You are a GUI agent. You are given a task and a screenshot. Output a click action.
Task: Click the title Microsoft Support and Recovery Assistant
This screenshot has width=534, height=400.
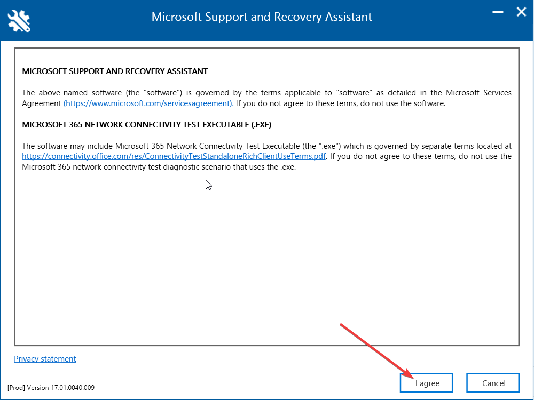pos(262,17)
